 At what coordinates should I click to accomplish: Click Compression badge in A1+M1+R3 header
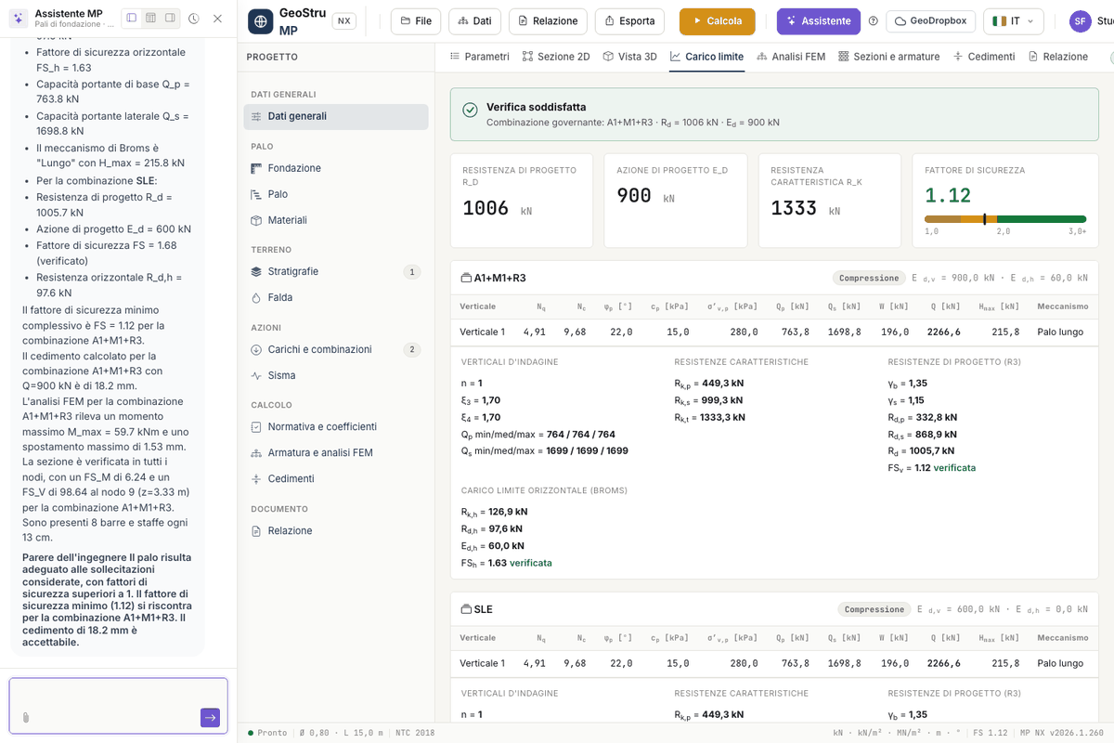(x=869, y=278)
